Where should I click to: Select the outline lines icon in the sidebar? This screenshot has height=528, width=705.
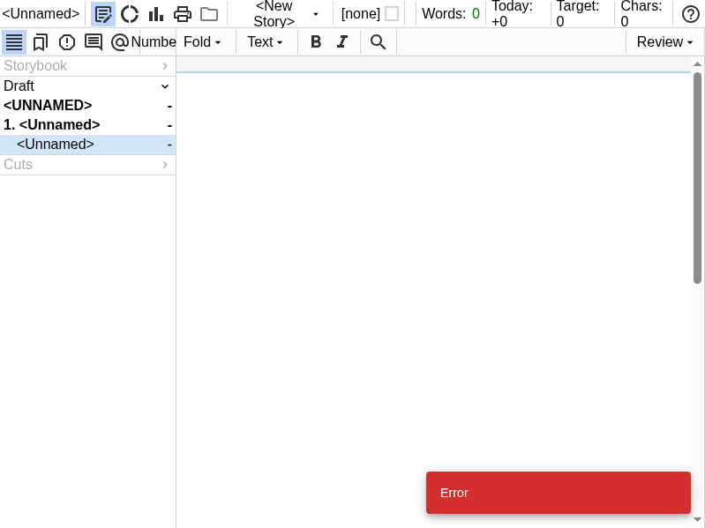click(x=14, y=42)
